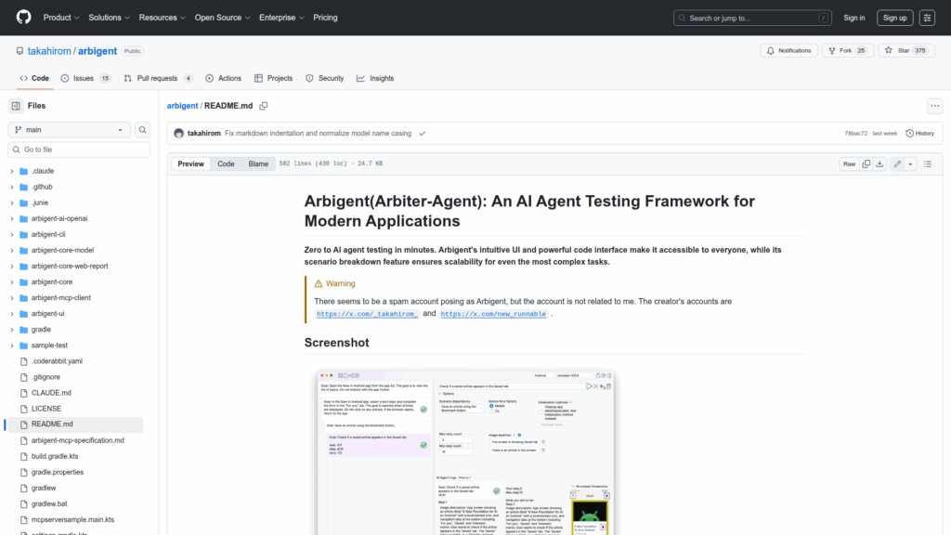The image size is (951, 535).
Task: Open the Pull requests tab
Action: (156, 79)
